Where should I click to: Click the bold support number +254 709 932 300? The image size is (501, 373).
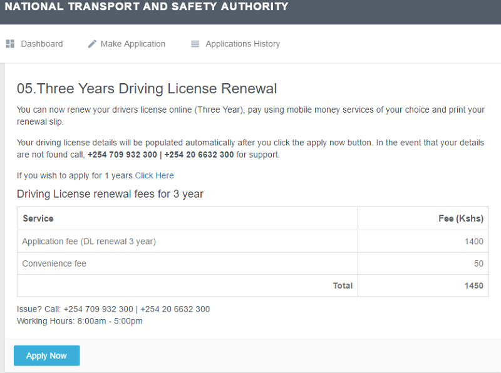[122, 155]
